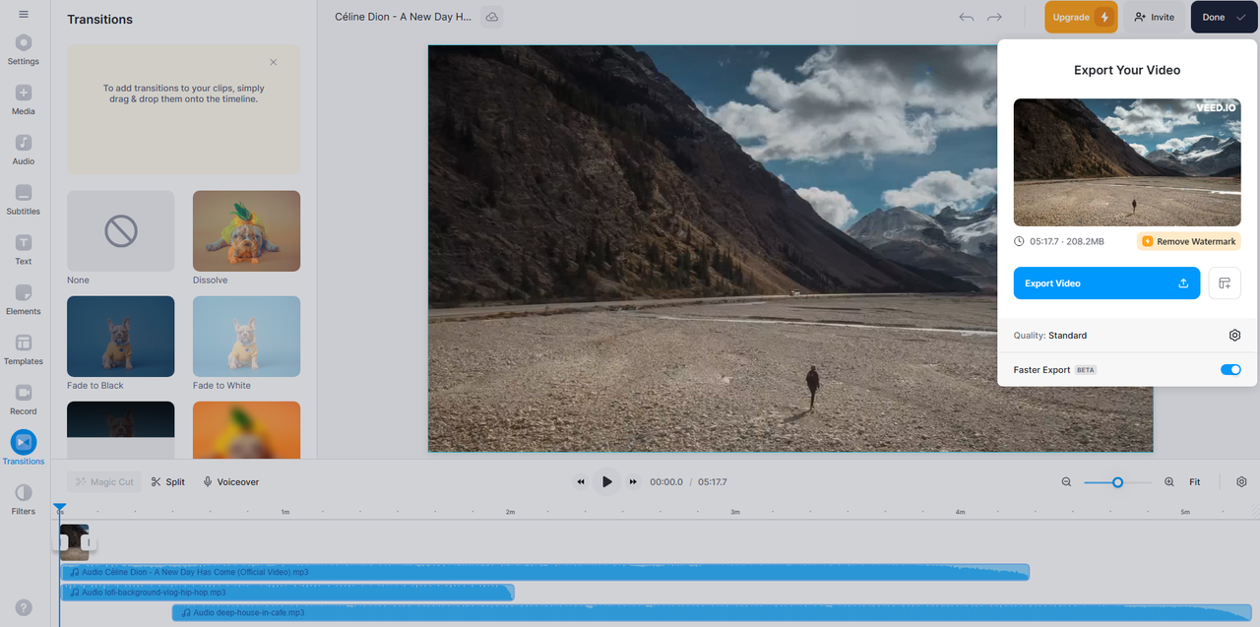Screen dimensions: 1260x627
Task: Open the Settings panel
Action: click(24, 49)
